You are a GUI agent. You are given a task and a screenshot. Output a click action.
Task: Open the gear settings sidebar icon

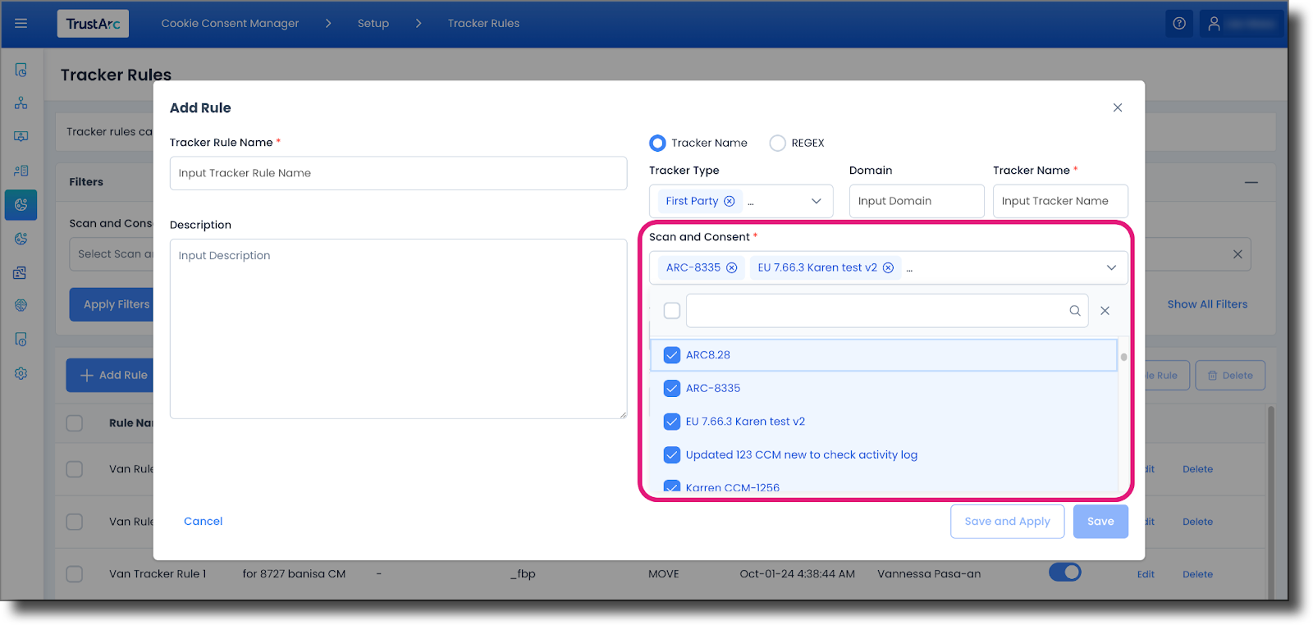pyautogui.click(x=21, y=373)
